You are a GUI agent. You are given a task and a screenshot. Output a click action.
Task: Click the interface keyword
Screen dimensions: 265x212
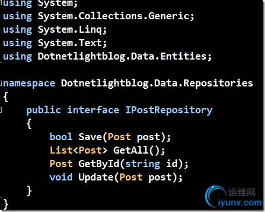[93, 110]
